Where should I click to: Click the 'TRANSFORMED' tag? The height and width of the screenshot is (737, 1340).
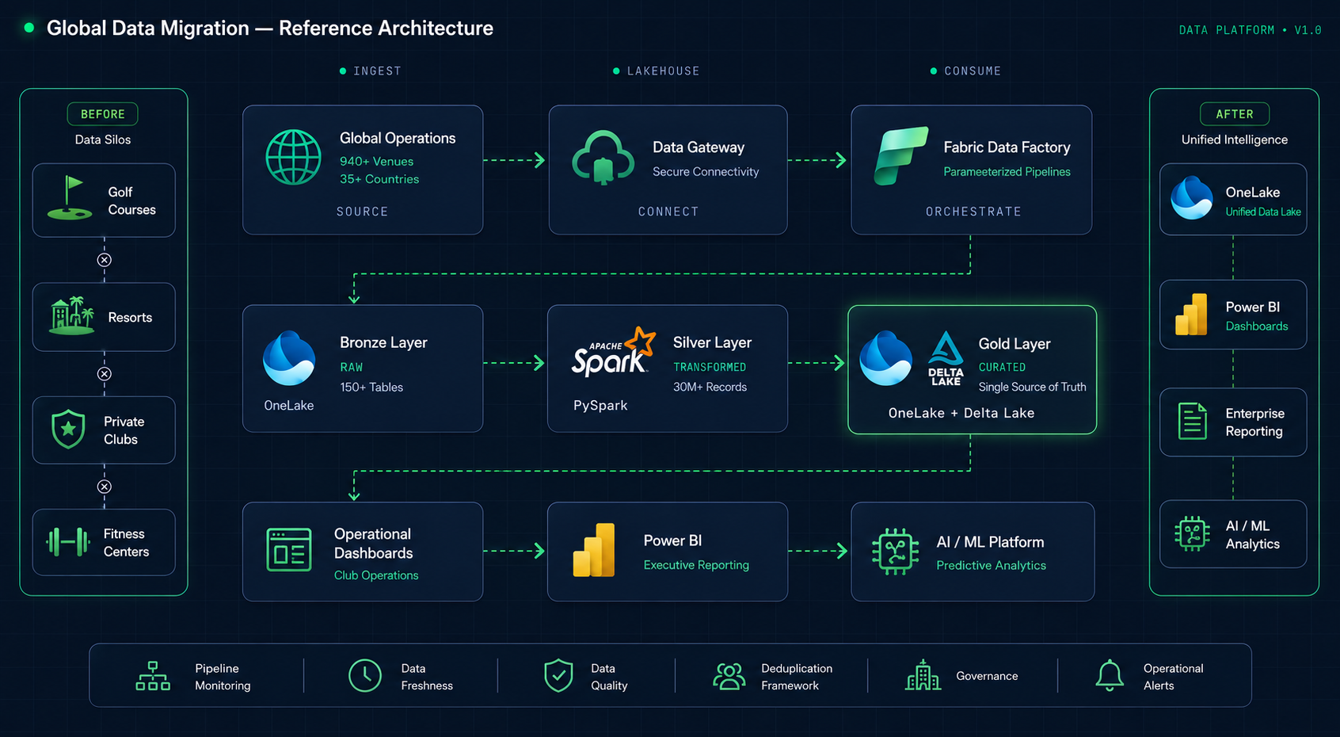point(710,368)
